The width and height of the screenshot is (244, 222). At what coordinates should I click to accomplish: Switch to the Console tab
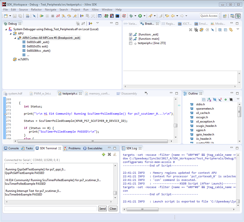click(11, 148)
